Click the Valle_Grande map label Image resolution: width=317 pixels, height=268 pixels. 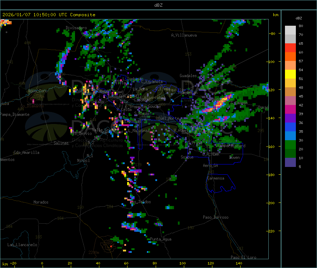point(104,130)
